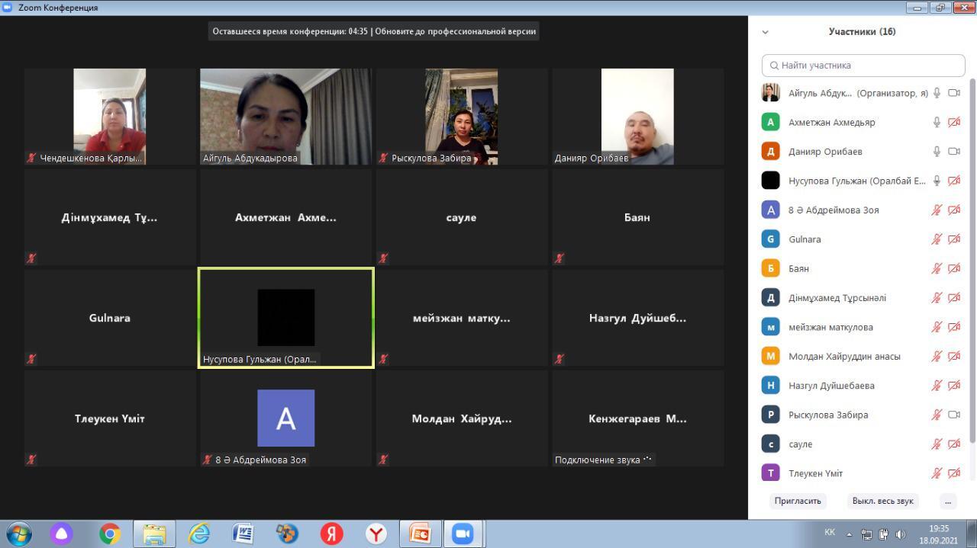
Task: Click the participants list vertical scrollbar
Action: pos(972,259)
